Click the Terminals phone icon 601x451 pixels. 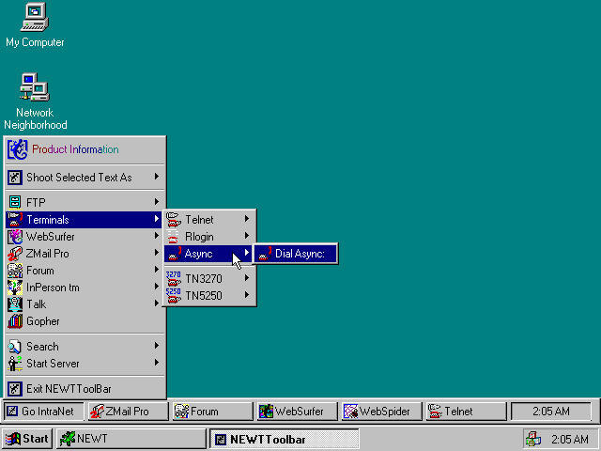(x=15, y=220)
